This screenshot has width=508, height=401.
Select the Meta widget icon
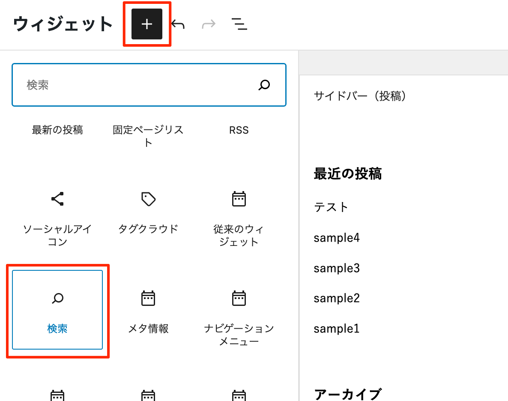coord(148,298)
